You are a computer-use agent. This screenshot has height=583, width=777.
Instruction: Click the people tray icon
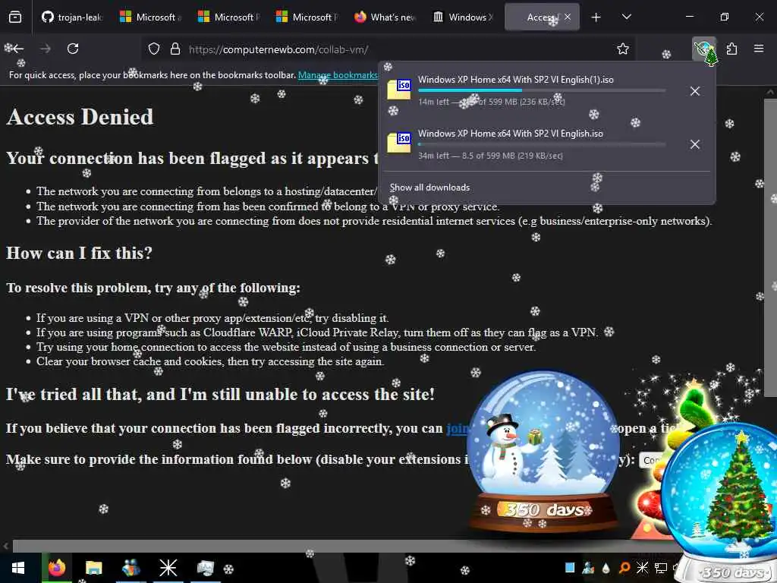(x=588, y=568)
